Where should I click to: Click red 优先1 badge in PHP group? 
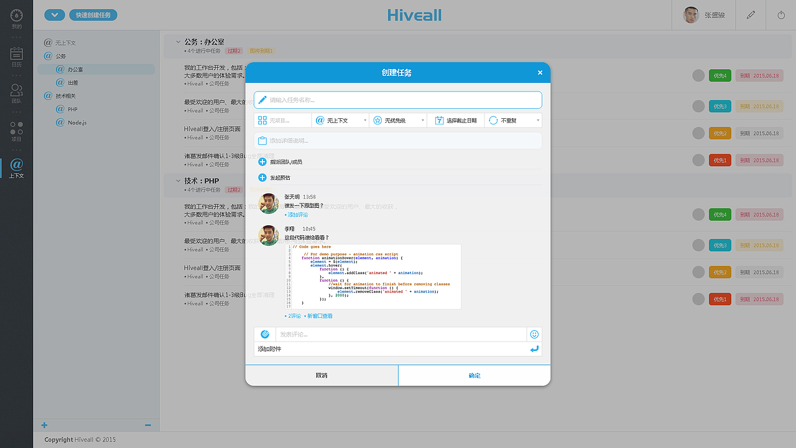(x=720, y=299)
